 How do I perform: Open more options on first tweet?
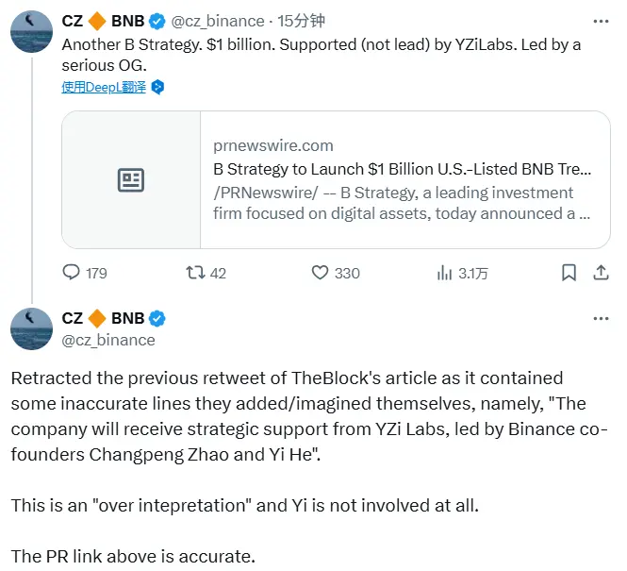(600, 21)
